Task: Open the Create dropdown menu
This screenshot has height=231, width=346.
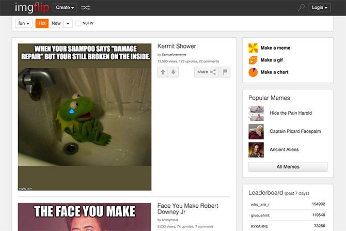Action: coord(65,8)
